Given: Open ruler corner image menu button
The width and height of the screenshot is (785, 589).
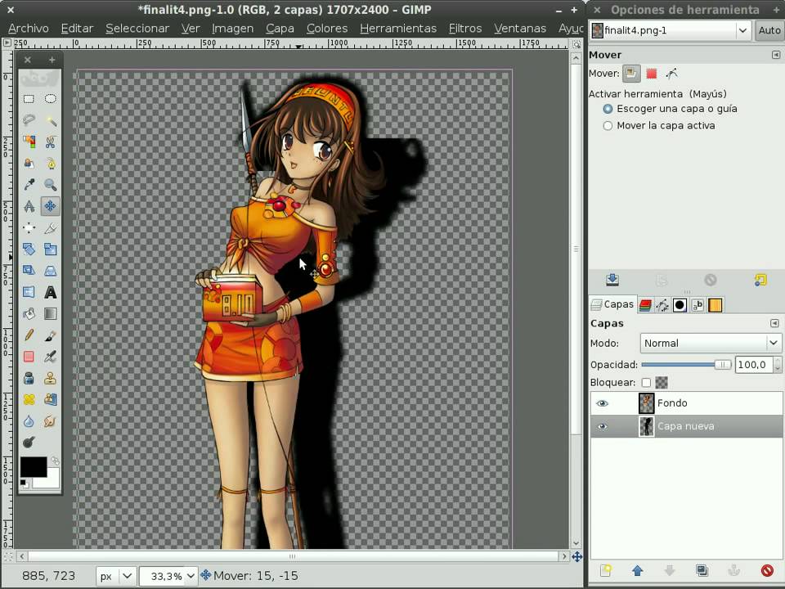Looking at the screenshot, I should click(7, 43).
